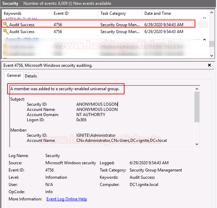Click the key icon of the second Audit Success event
The width and height of the screenshot is (217, 208).
[x=6, y=31]
